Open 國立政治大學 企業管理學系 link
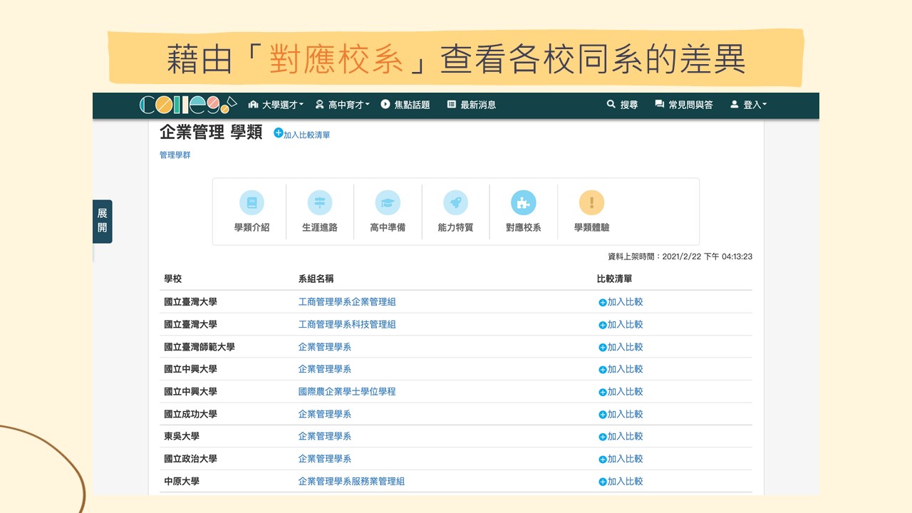912x513 pixels. pos(325,459)
